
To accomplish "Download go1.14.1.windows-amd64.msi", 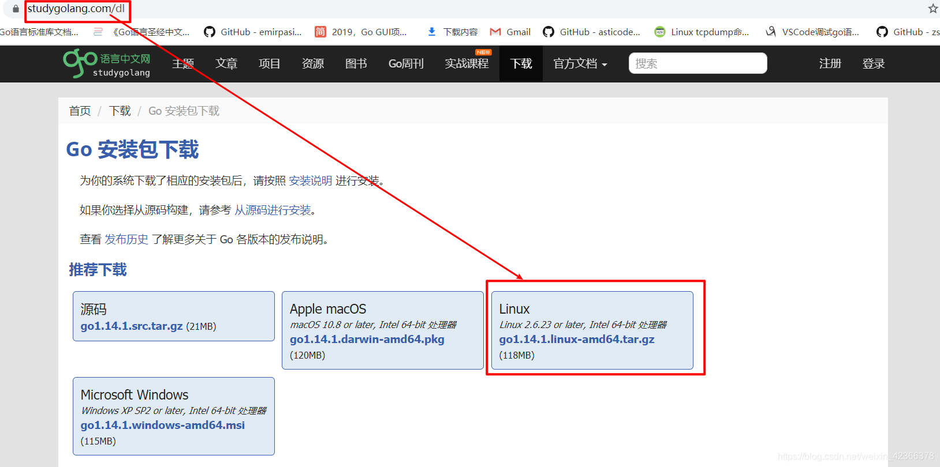I will click(163, 425).
